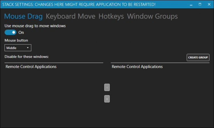Click the empty area below the left list
This screenshot has height=128, width=214.
click(54, 97)
